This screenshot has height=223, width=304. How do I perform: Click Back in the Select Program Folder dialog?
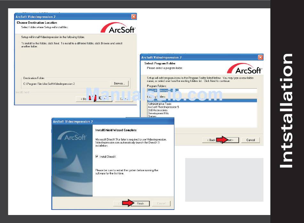[211, 140]
